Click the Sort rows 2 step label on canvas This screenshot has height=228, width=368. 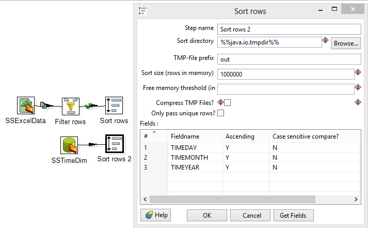(x=114, y=159)
